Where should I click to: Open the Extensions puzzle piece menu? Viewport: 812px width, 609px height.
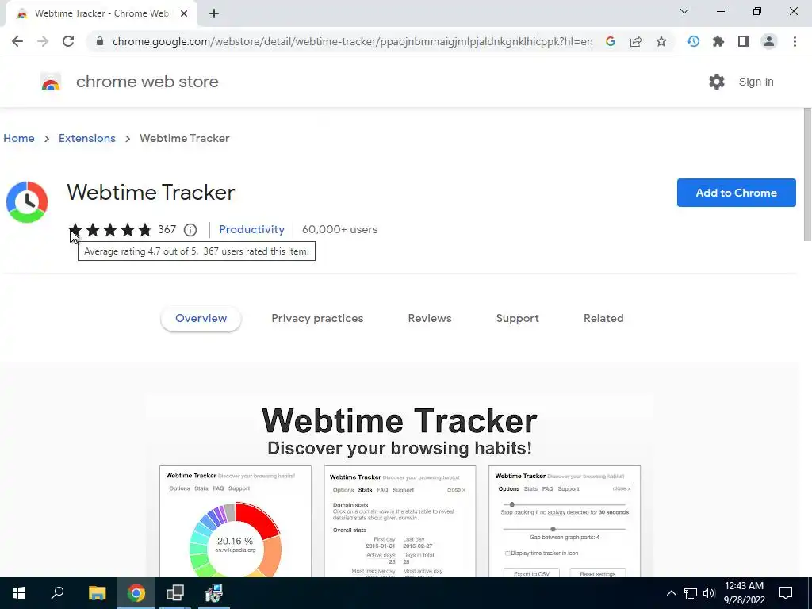coord(718,41)
